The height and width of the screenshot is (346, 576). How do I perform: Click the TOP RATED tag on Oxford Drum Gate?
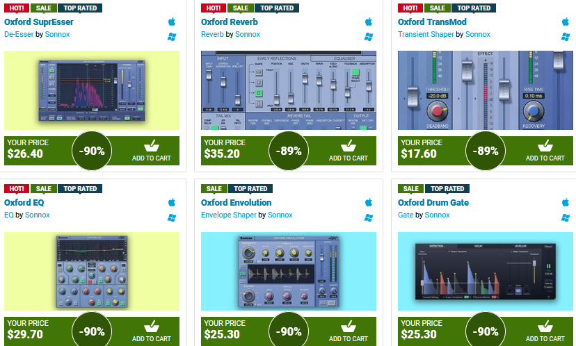tap(447, 188)
